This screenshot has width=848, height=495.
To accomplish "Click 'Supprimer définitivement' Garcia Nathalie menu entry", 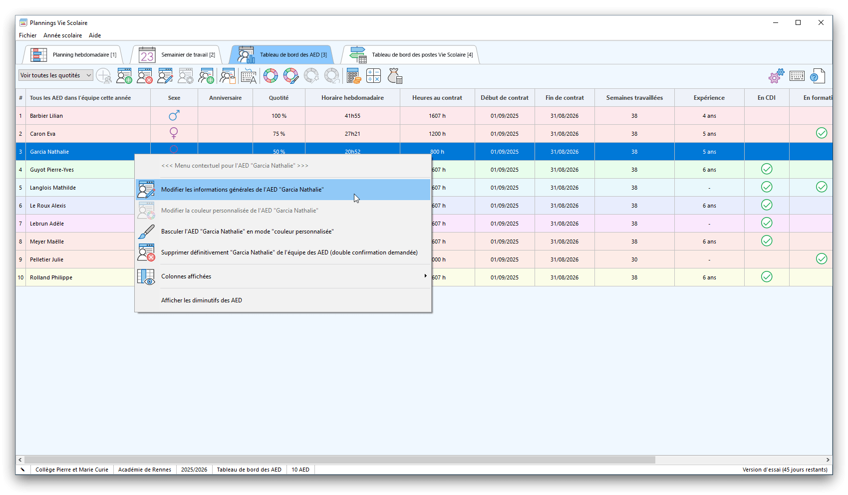I will click(289, 252).
